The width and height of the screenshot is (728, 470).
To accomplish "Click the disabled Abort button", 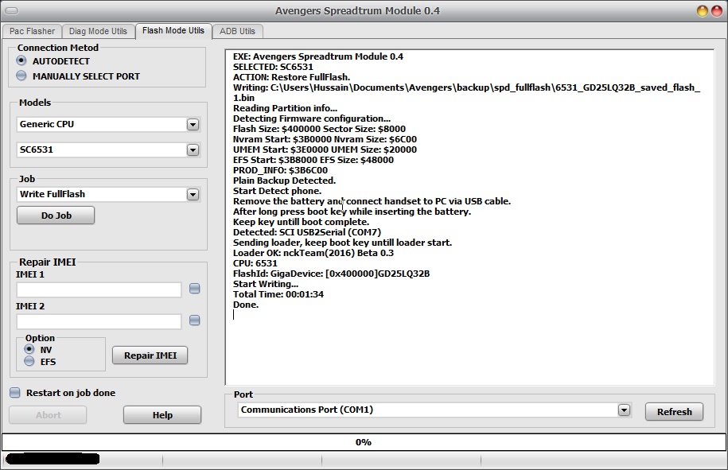I will (x=48, y=415).
